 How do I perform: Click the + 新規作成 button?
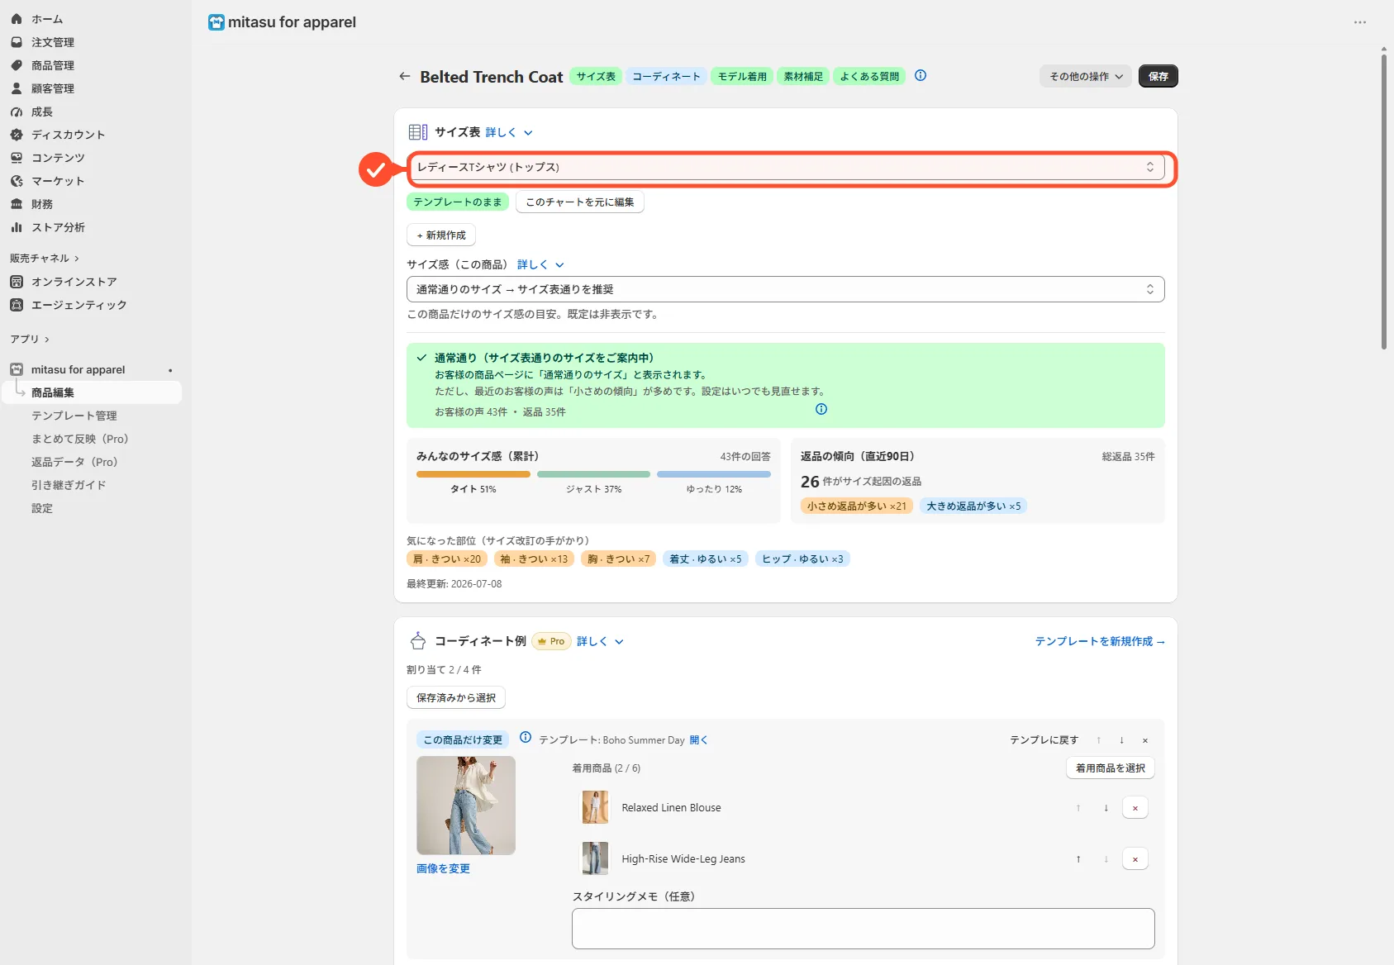click(x=441, y=235)
